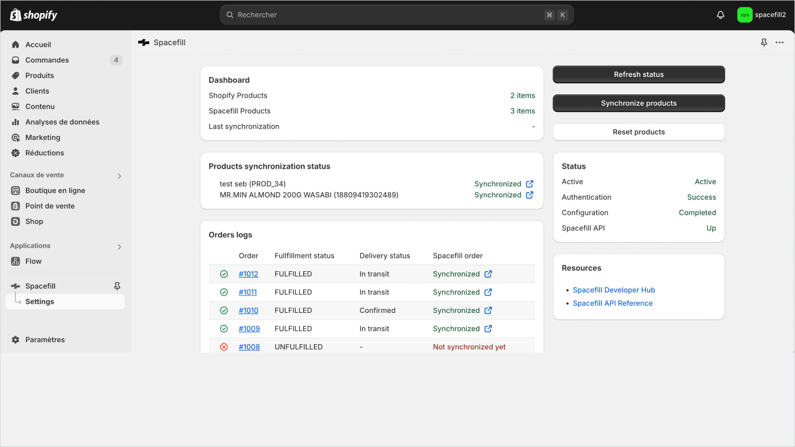Open external link for order #1012 Synchronized

(x=488, y=274)
